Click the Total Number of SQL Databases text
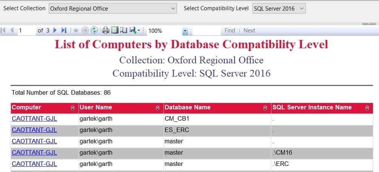The image size is (379, 172). point(61,92)
